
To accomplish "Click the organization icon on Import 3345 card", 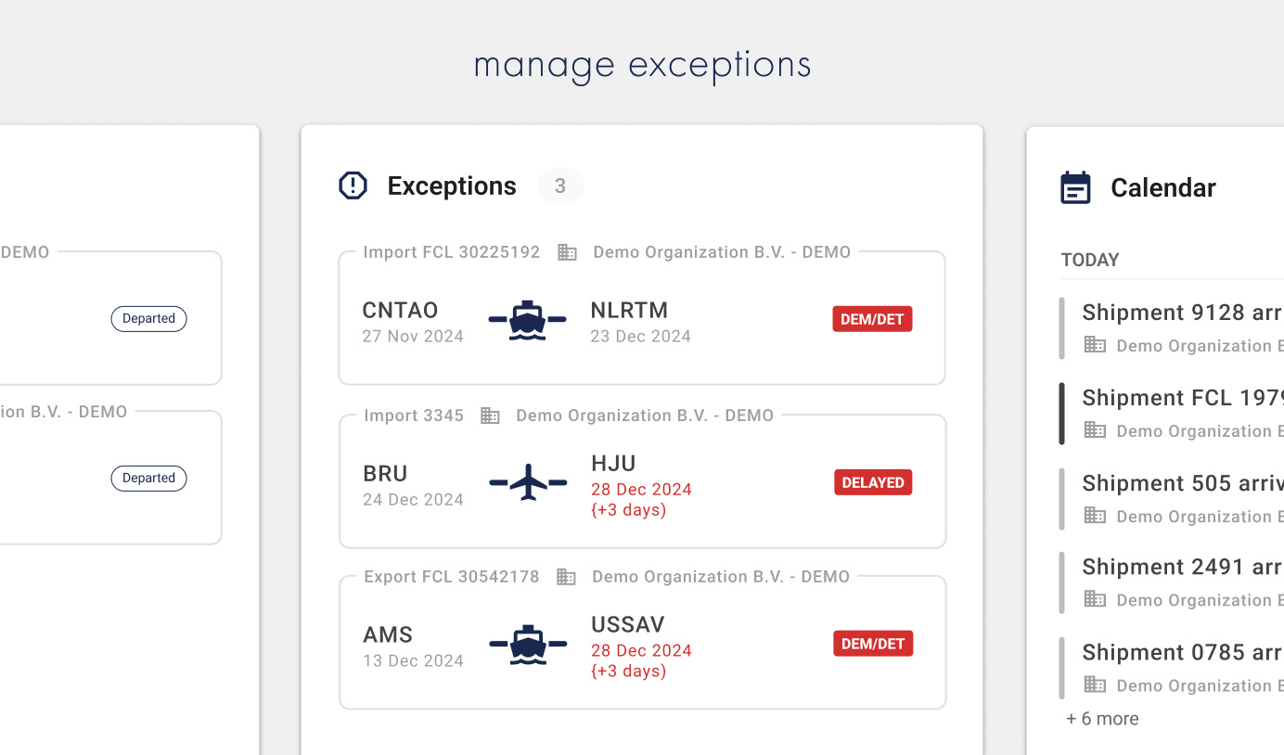I will click(490, 416).
